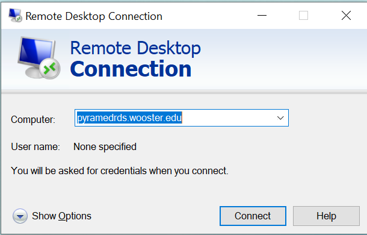
Task: Click the Remote Desktop Connection window title text
Action: click(94, 16)
